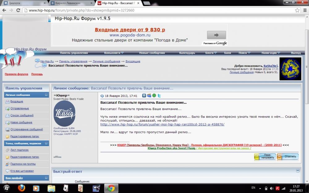Click the Sweet Musiq avatar of =Юшер=
The image size is (309, 193).
64,113
